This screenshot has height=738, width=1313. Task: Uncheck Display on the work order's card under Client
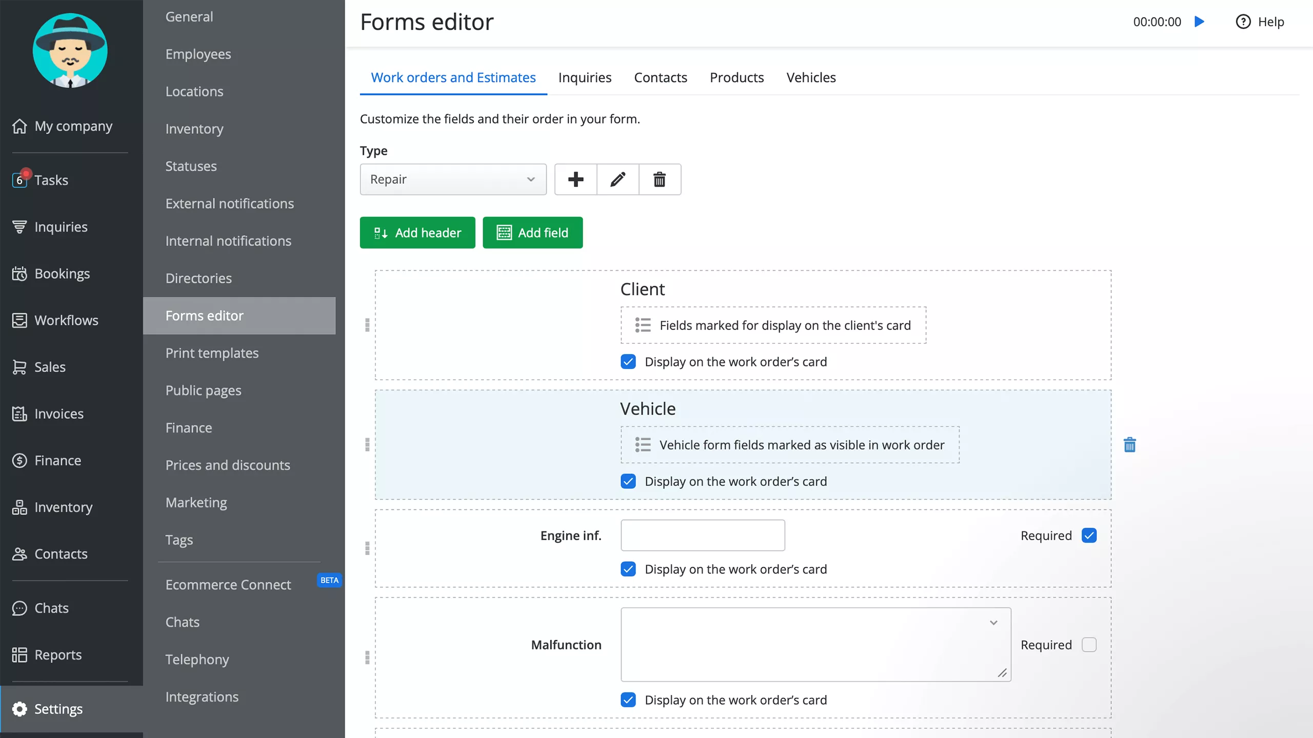(x=628, y=361)
